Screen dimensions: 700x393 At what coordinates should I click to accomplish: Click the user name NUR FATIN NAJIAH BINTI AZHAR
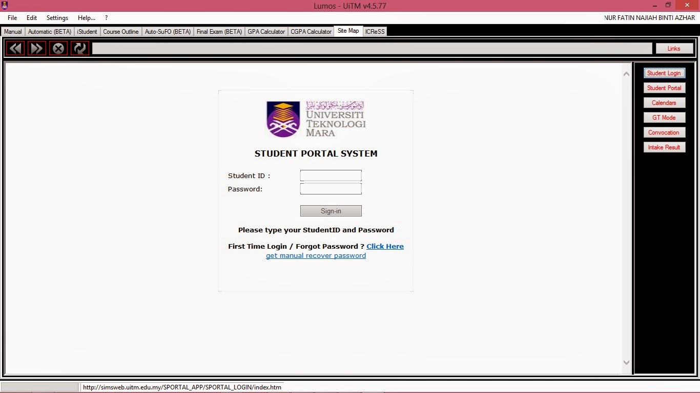(650, 18)
